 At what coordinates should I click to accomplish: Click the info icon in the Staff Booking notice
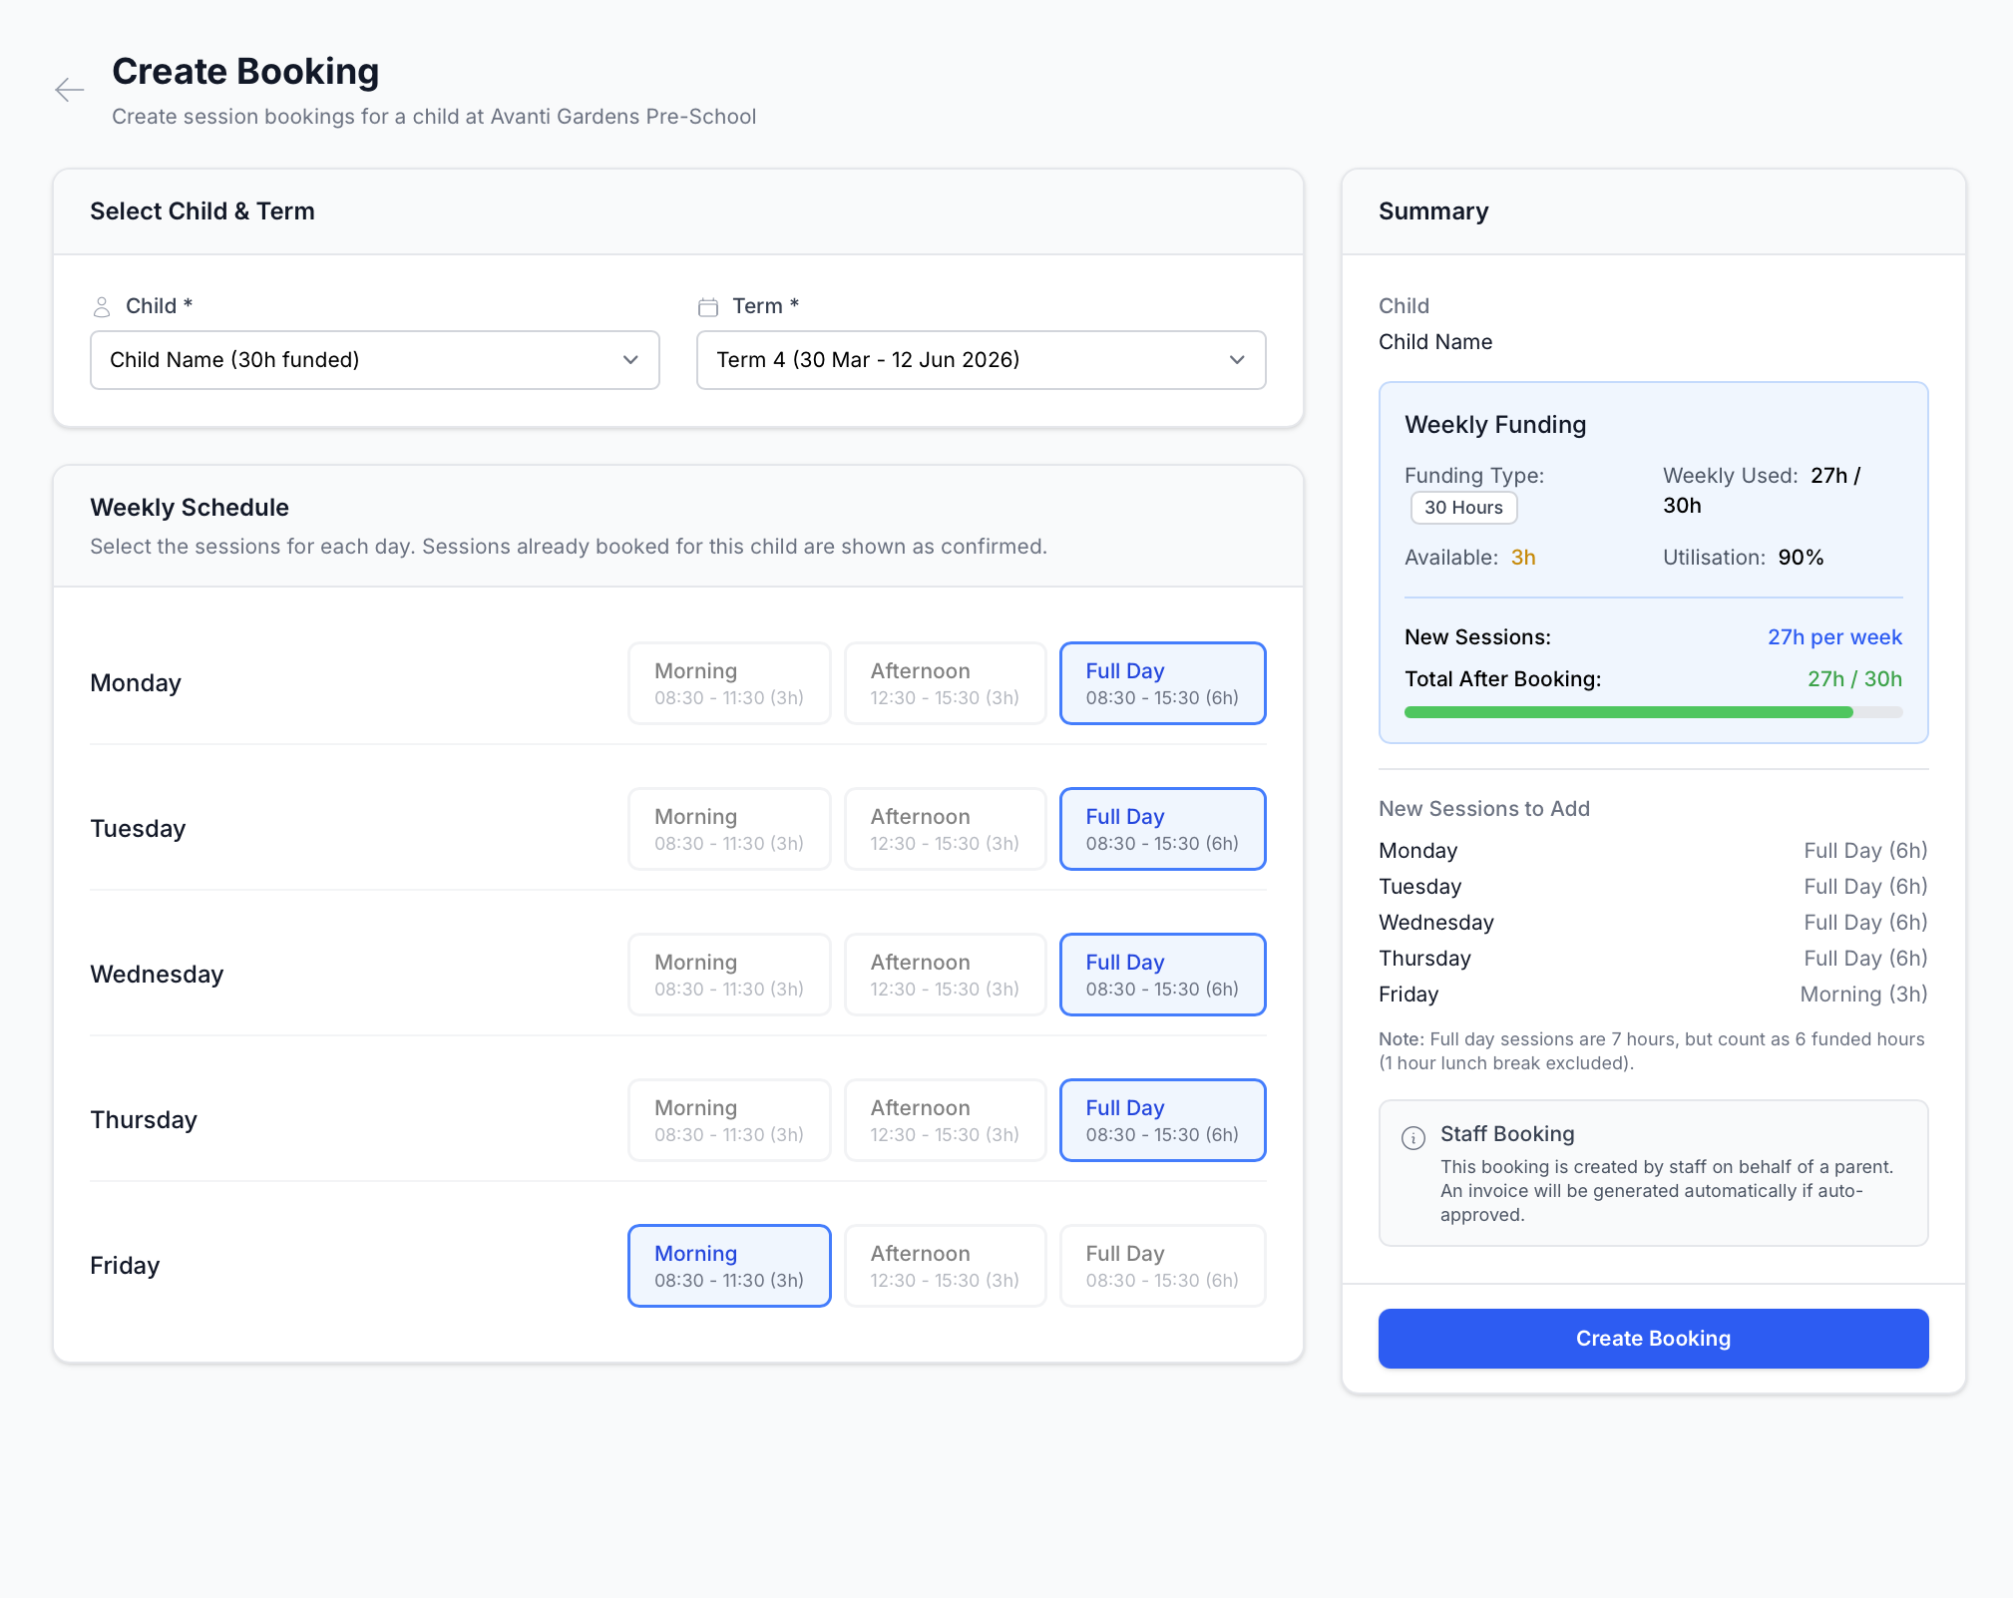(1412, 1135)
